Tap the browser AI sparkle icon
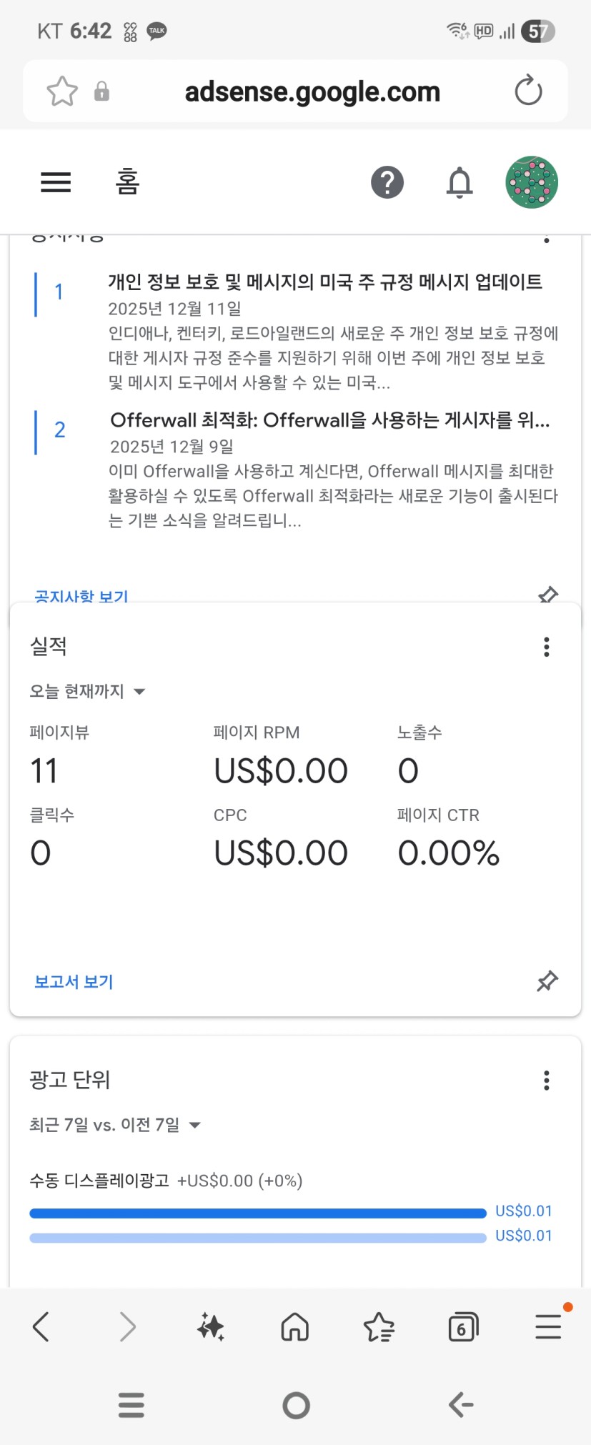Viewport: 591px width, 1445px height. click(x=211, y=1327)
